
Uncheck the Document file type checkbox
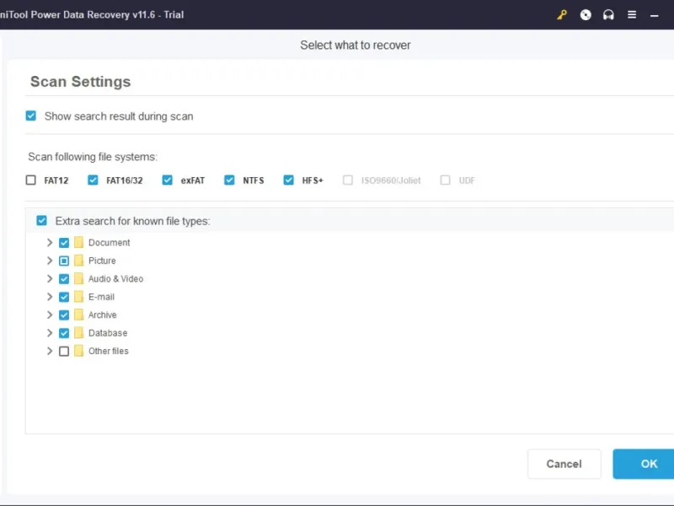[x=64, y=243]
